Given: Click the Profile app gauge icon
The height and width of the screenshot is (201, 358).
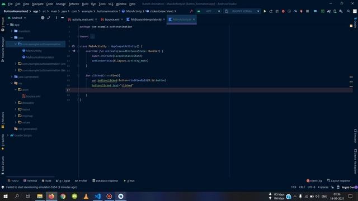Looking at the screenshot, I should (295, 11).
